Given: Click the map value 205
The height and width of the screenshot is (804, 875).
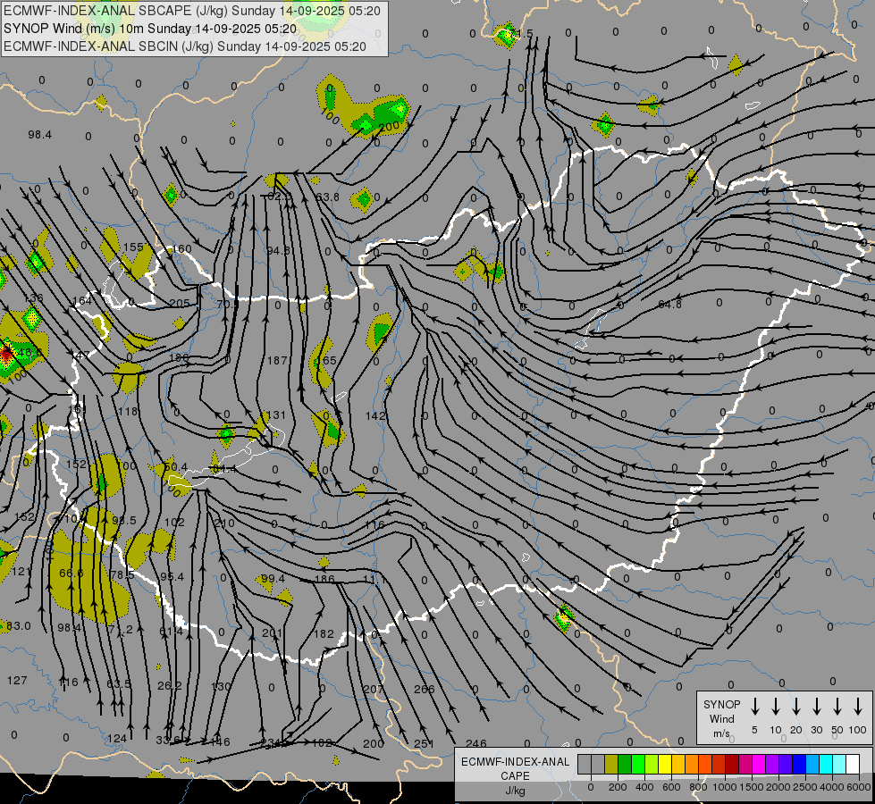Looking at the screenshot, I should 179,304.
